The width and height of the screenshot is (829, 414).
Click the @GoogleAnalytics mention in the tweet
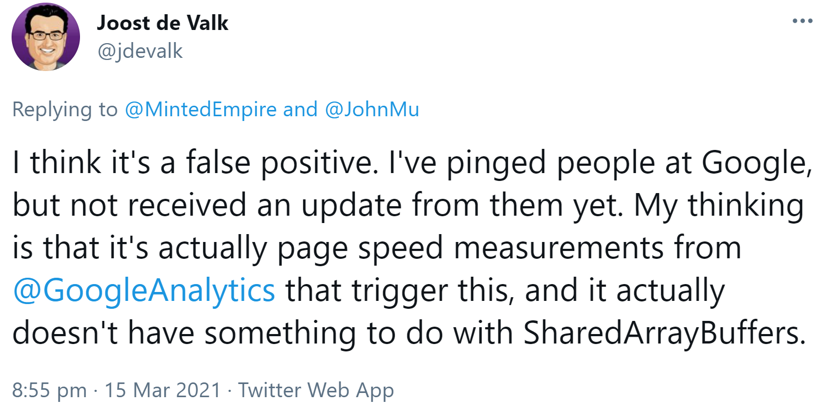click(142, 289)
